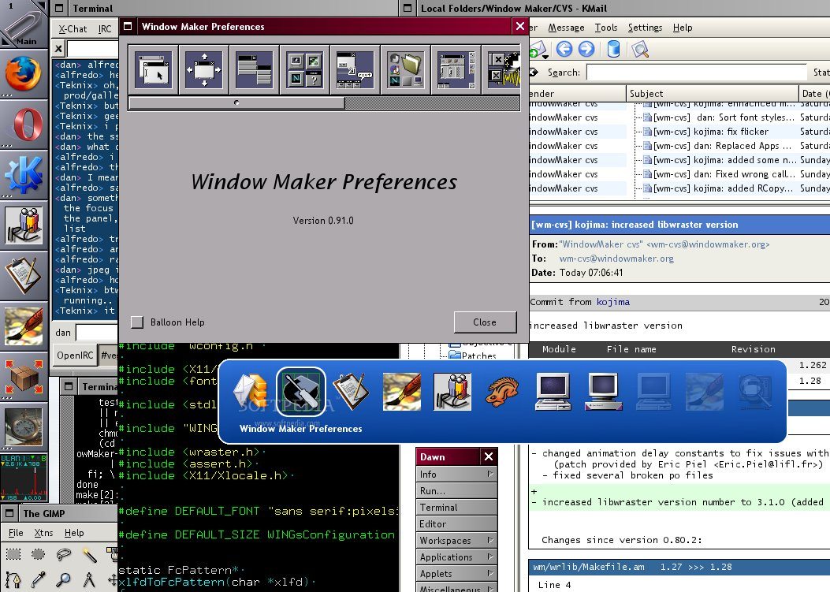Click KMail forward arrow toolbar icon
The image size is (830, 592).
(586, 49)
